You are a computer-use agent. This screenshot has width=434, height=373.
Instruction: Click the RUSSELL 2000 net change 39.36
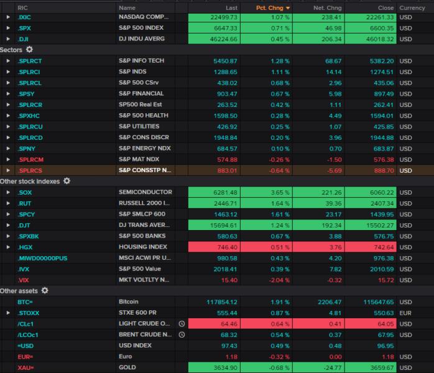coord(333,203)
